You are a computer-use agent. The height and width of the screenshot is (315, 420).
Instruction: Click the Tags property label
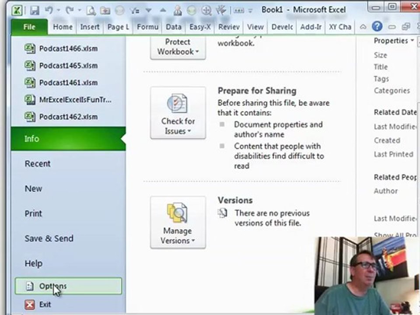(381, 79)
